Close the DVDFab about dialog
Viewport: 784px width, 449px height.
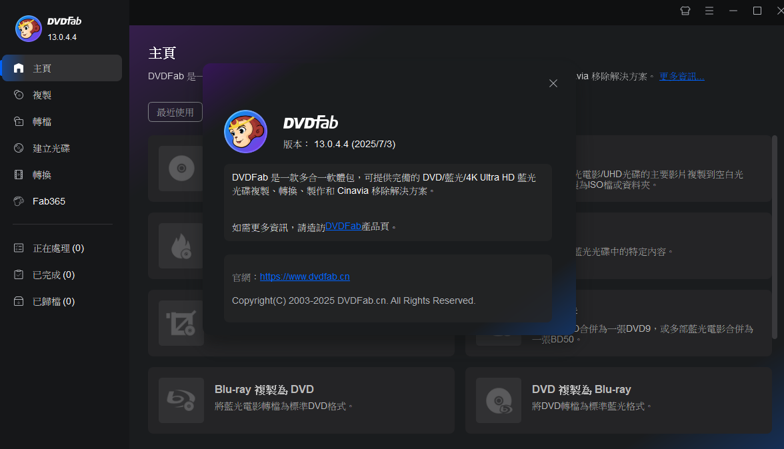point(553,83)
